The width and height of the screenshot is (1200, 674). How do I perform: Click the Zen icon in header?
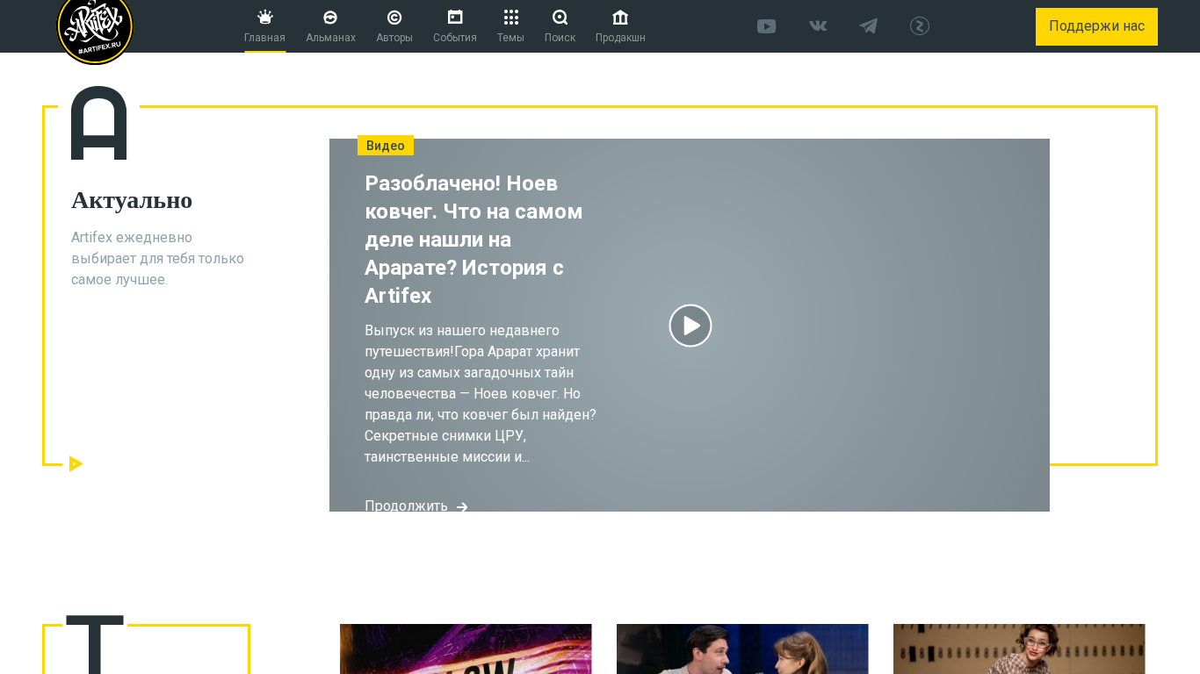920,26
